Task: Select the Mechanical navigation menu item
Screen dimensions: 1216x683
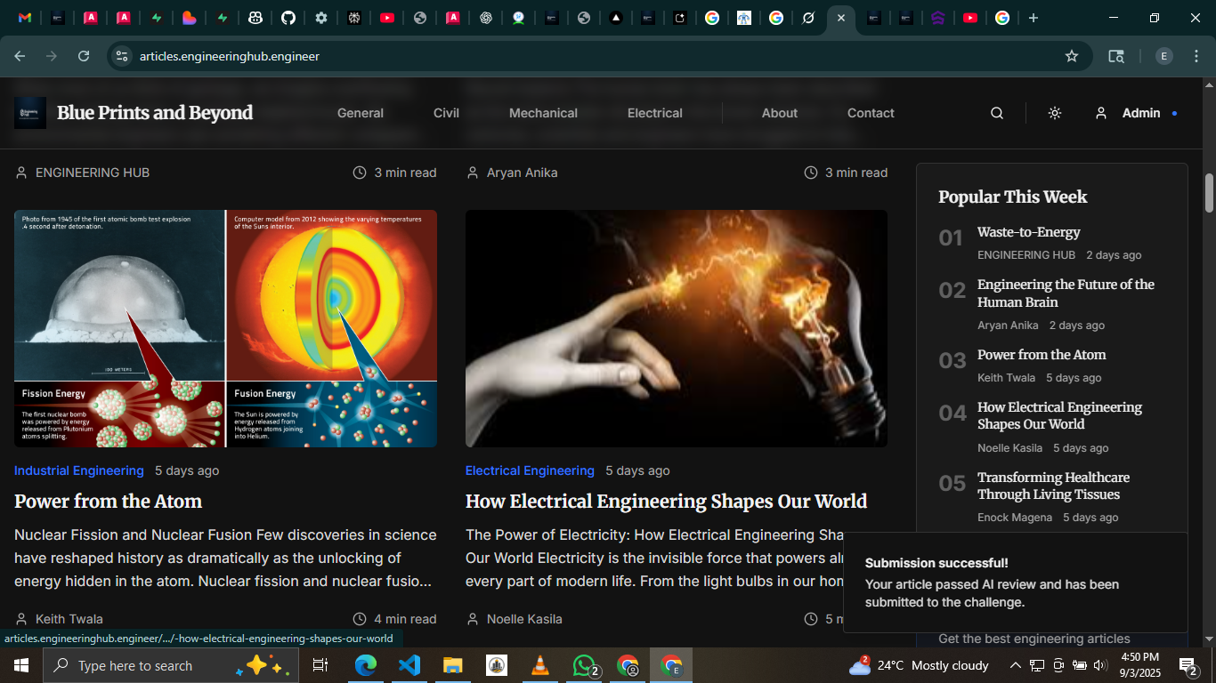Action: [x=543, y=113]
